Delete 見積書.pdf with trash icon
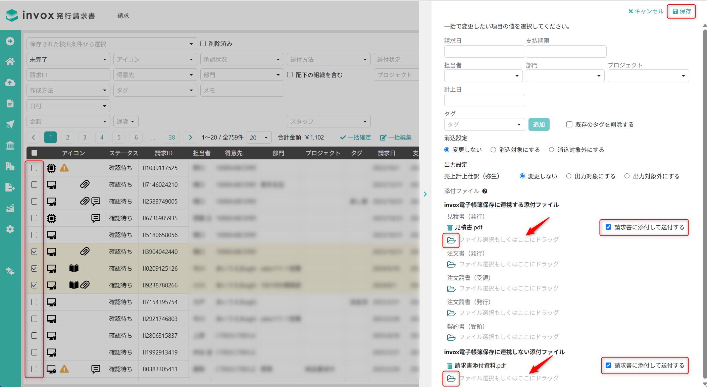This screenshot has height=387, width=707. [450, 227]
